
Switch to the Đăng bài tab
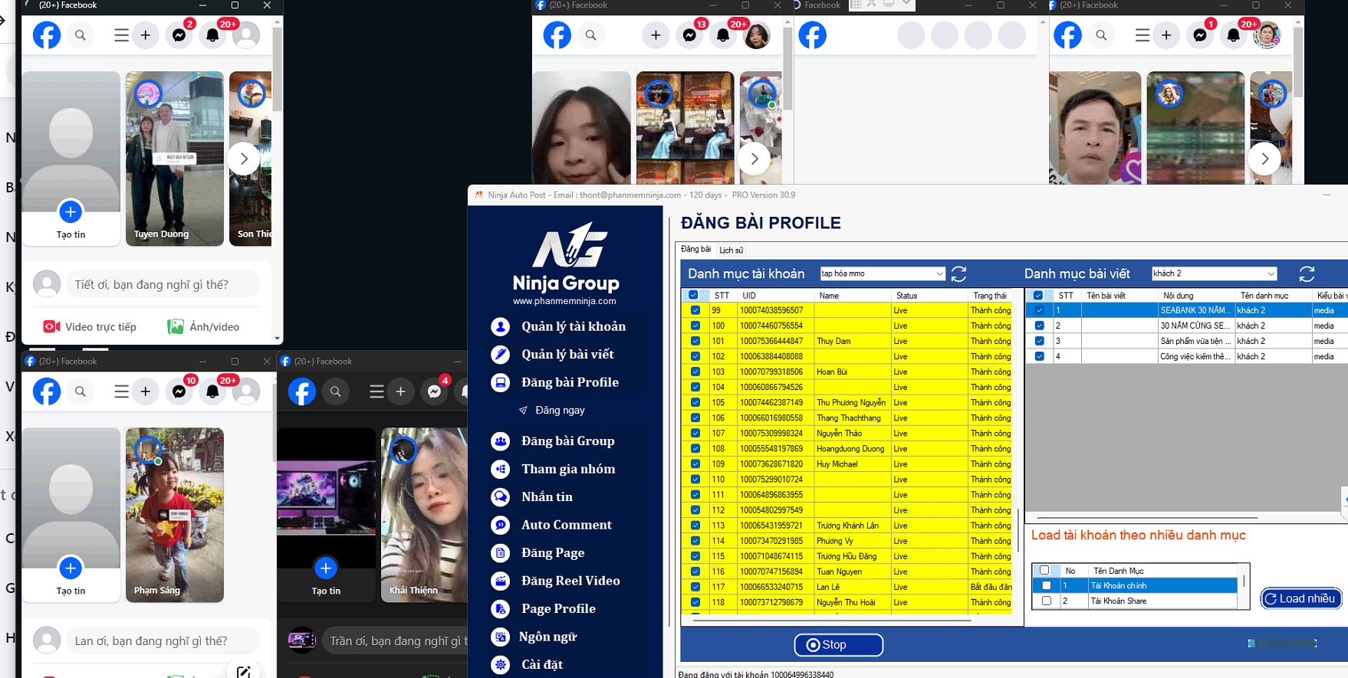tap(695, 249)
